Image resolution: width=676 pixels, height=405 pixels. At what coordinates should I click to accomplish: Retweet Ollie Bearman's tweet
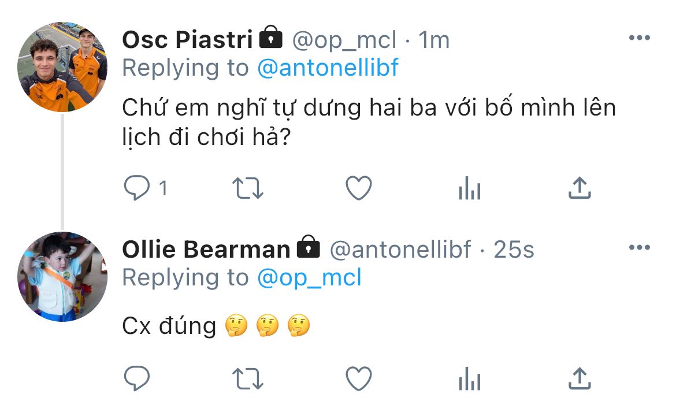coord(247,379)
